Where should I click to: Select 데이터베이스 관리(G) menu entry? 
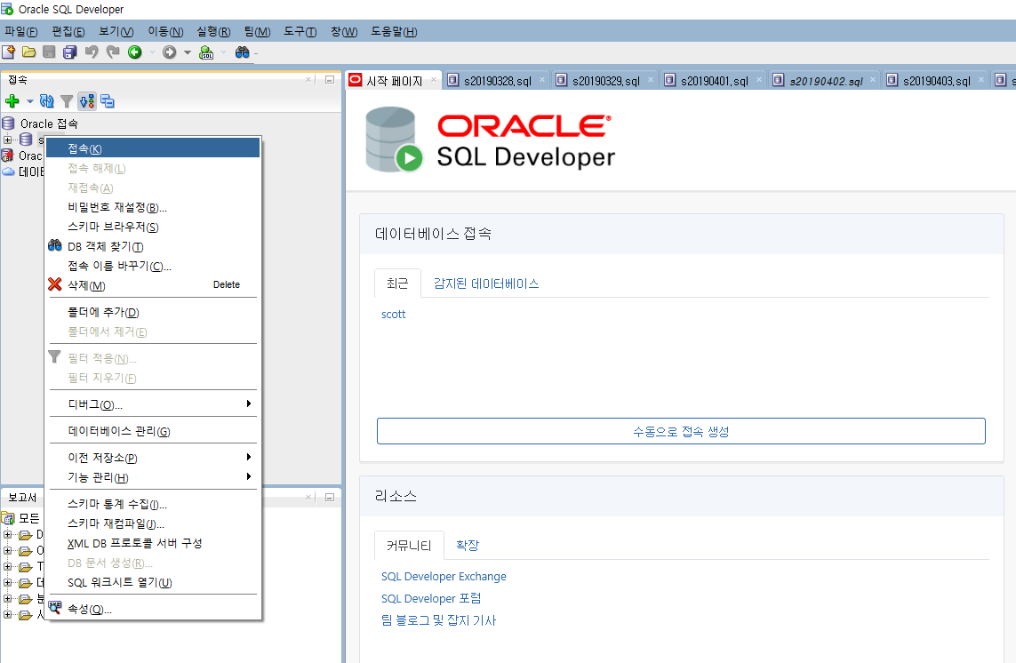click(153, 431)
